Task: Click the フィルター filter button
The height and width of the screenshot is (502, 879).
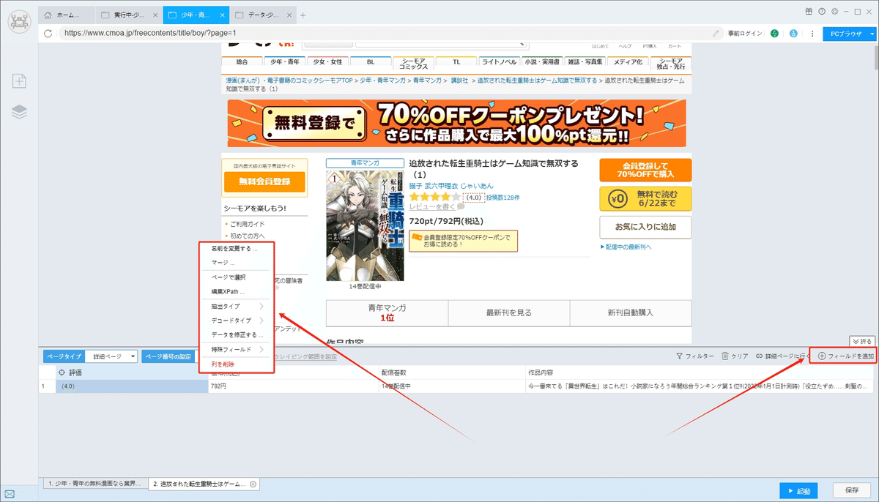Action: pyautogui.click(x=694, y=356)
